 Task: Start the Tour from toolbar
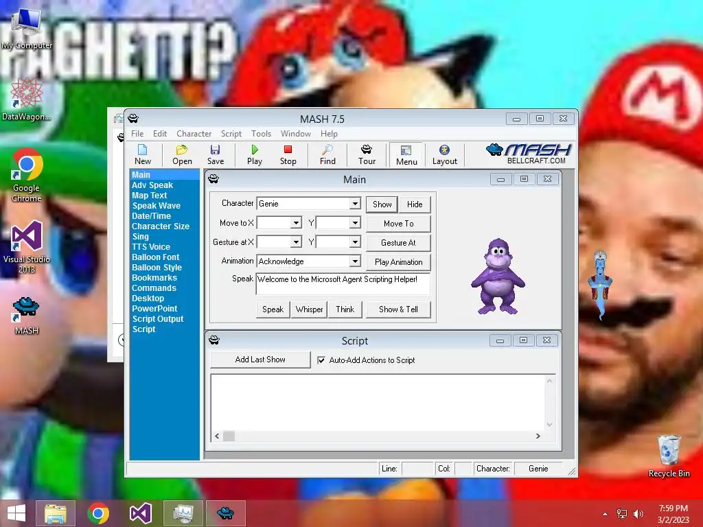point(367,154)
